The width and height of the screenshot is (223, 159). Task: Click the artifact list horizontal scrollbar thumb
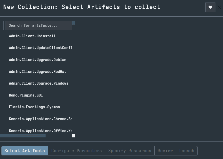23,136
